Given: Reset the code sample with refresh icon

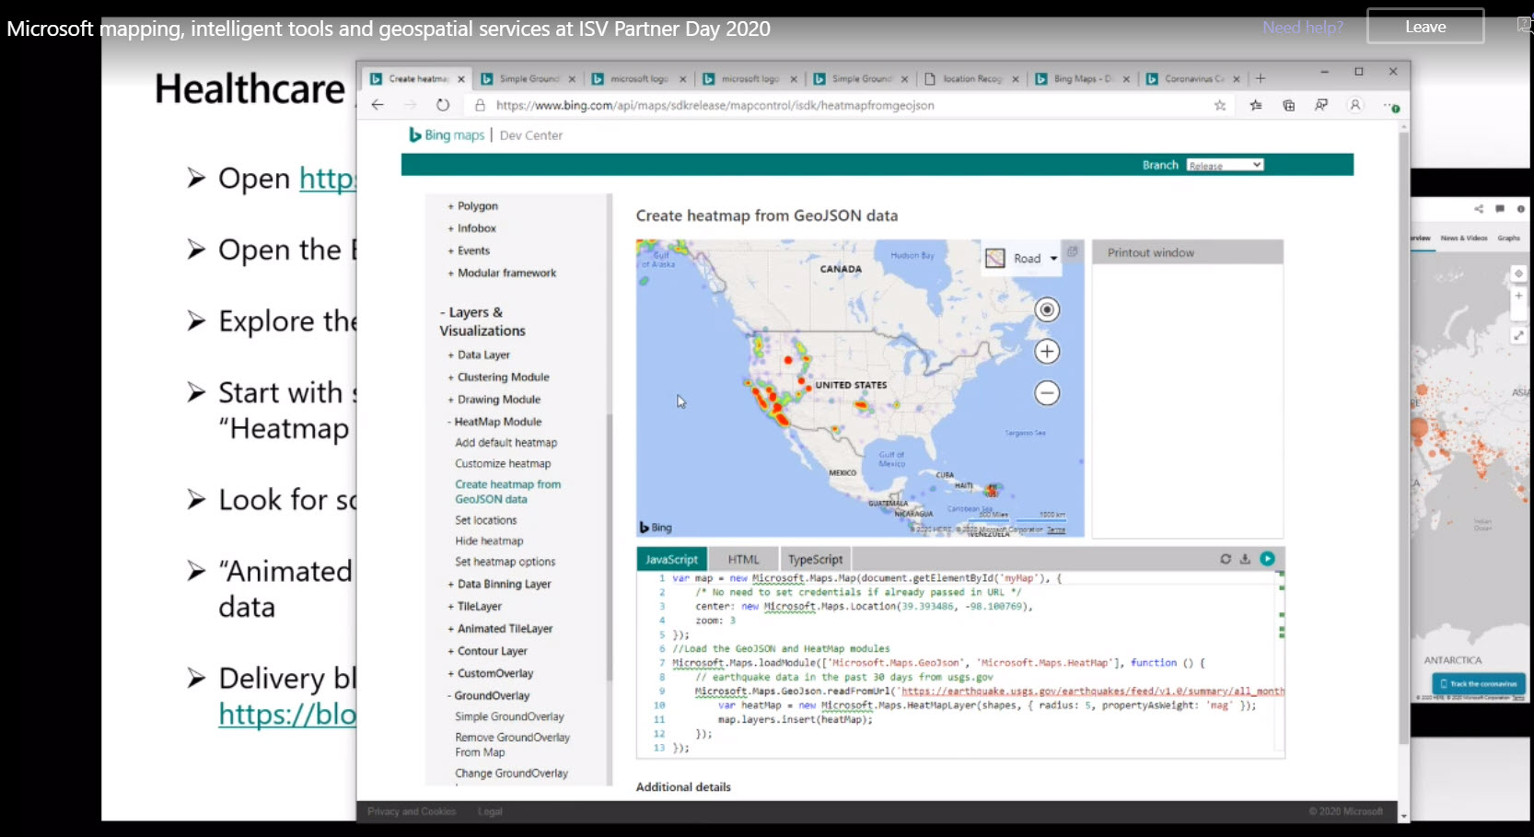Looking at the screenshot, I should (1226, 559).
